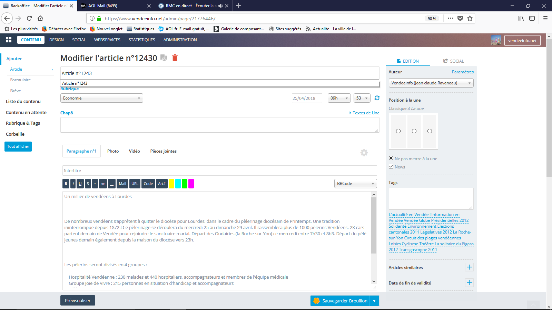Pick the magenta highlight color swatch
Viewport: 552px width, 310px height.
click(x=191, y=184)
